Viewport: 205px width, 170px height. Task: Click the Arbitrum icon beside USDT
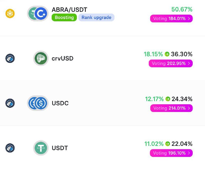(x=10, y=148)
